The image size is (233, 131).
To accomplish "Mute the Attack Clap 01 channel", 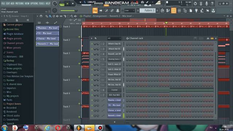I will 92,44.
